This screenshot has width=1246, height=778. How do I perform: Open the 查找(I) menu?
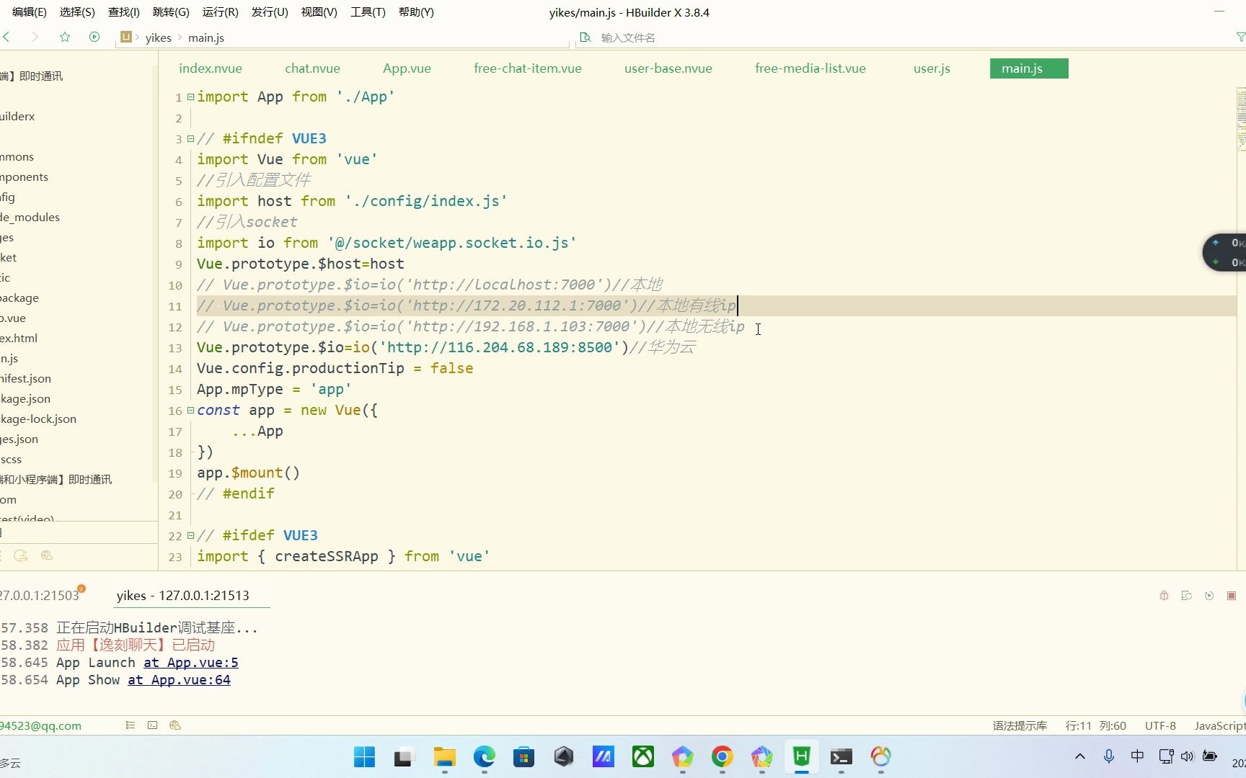pyautogui.click(x=124, y=12)
